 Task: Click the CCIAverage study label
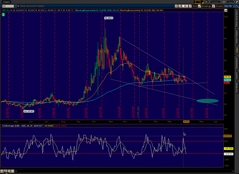point(17,126)
